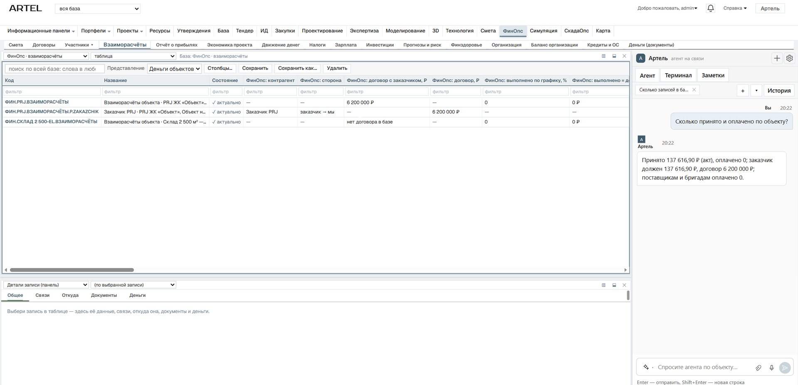Viewport: 798px width, 385px height.
Task: Click the 'Столбцы...' button
Action: (x=220, y=68)
